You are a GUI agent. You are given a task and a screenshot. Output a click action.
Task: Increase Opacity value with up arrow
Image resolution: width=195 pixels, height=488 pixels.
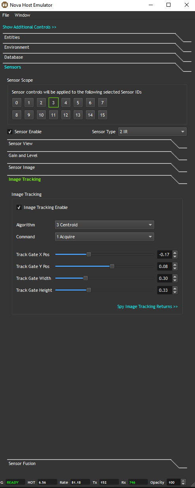point(183,481)
